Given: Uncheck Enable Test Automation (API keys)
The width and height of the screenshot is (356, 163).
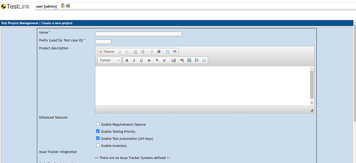Looking at the screenshot, I should click(x=98, y=138).
